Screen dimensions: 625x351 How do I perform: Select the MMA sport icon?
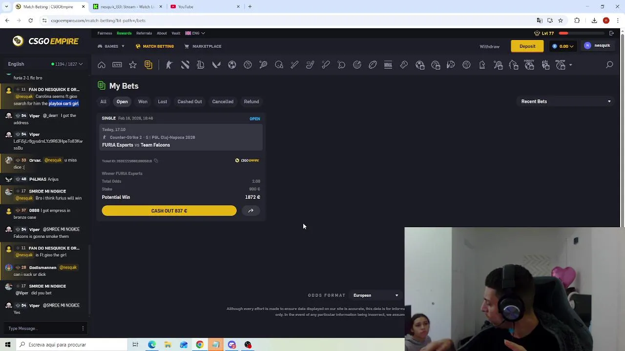388,65
